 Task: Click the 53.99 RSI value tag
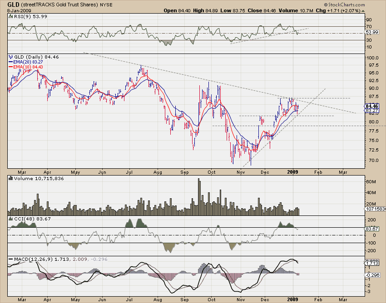point(372,32)
